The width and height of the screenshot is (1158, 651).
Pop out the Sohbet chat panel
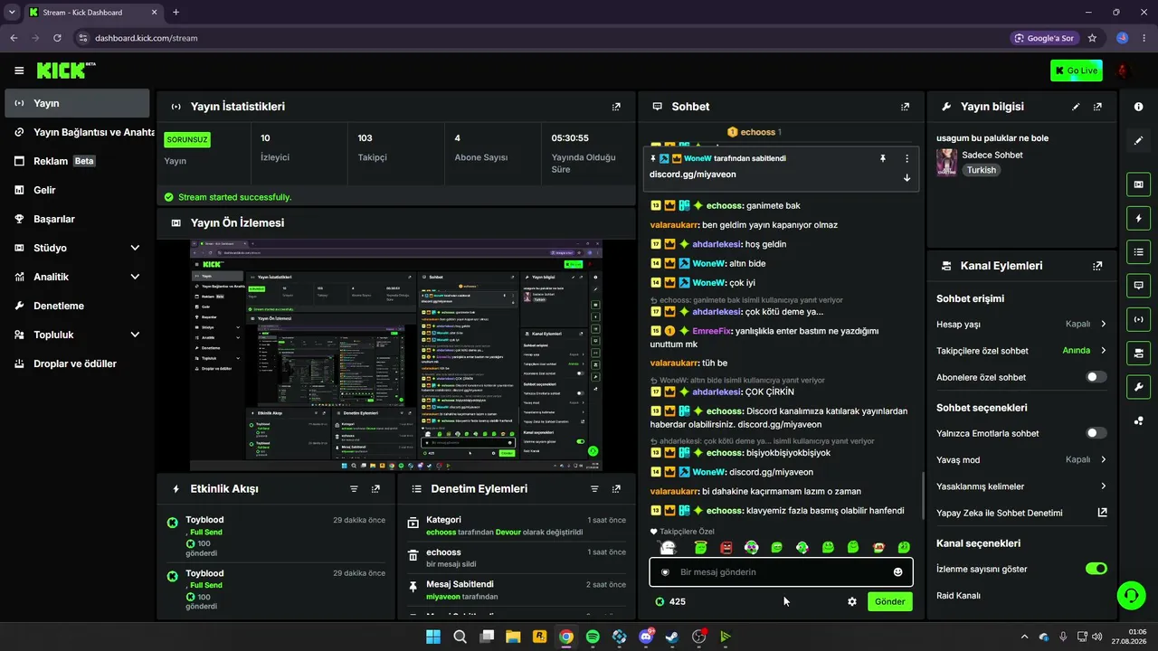[x=905, y=107]
